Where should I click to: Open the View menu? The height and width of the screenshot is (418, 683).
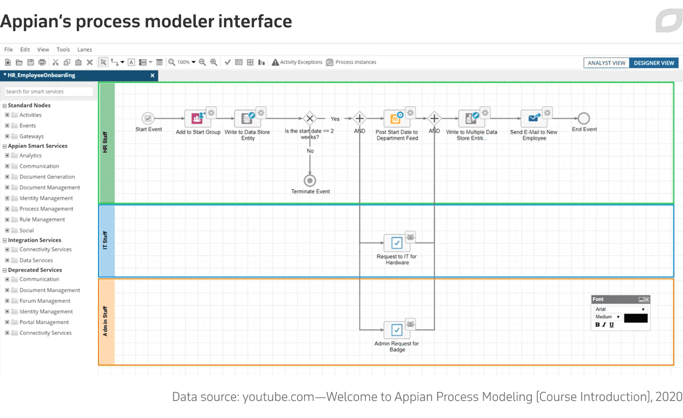click(x=43, y=49)
